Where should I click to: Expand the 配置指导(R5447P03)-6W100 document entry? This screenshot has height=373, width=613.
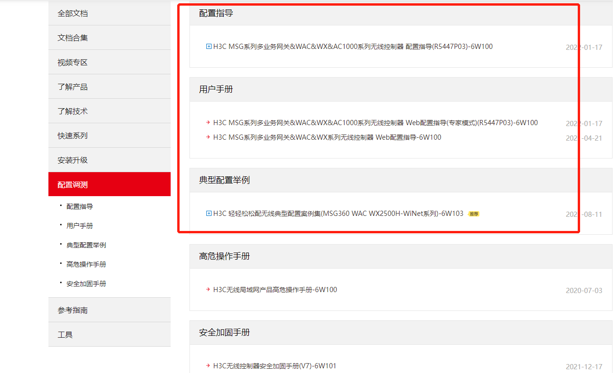pos(209,47)
